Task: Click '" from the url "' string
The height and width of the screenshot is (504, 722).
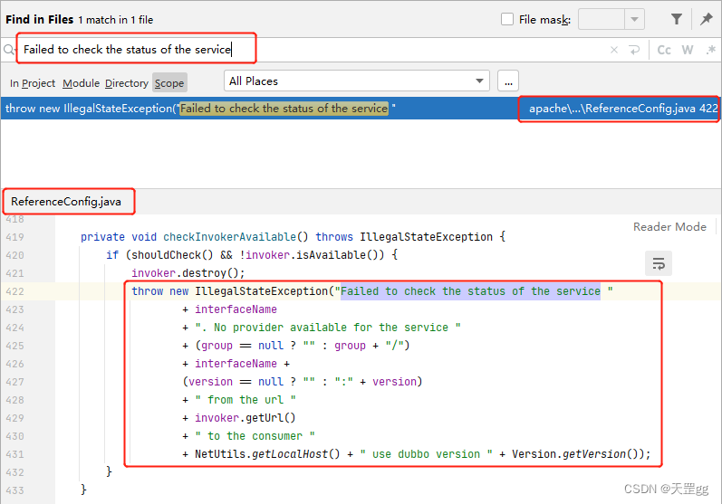Action: [x=245, y=400]
